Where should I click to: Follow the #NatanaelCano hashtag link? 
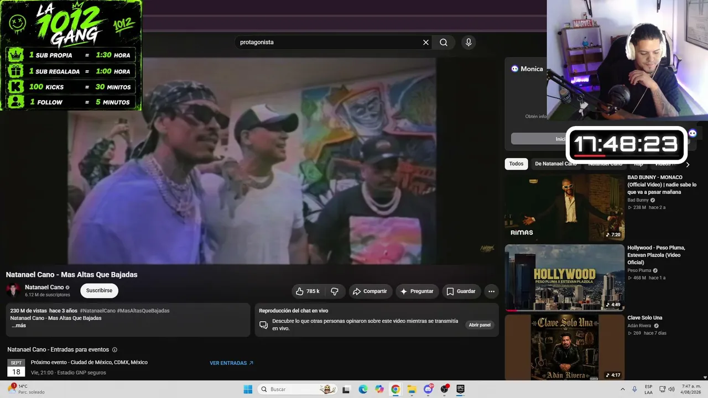[x=98, y=311]
